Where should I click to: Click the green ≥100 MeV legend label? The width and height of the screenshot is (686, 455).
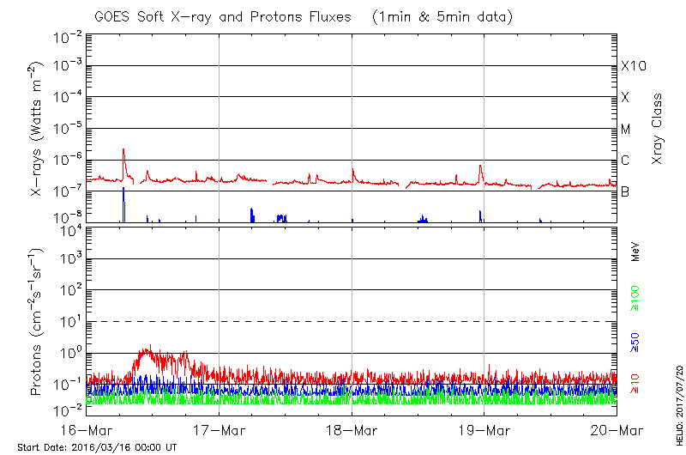635,297
